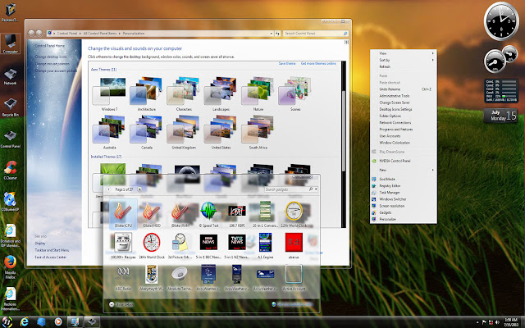Viewport: 525px width, 328px height.
Task: Apply the Nature theme
Action: coord(258,94)
